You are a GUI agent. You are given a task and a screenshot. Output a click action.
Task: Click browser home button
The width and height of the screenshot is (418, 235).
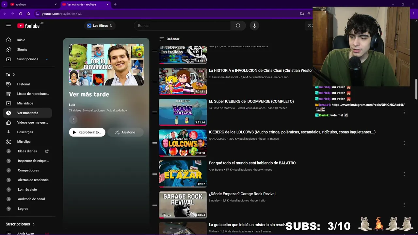click(28, 14)
